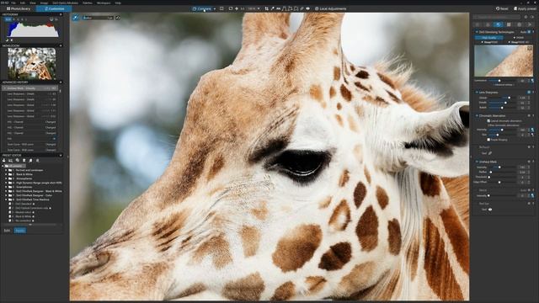Select the Crop tool in the toolbar
Viewport: 539px width, 303px height.
coord(267,8)
